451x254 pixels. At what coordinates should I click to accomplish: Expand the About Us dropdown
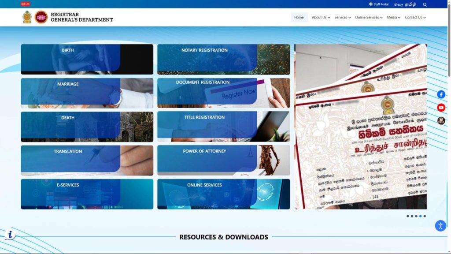point(321,18)
